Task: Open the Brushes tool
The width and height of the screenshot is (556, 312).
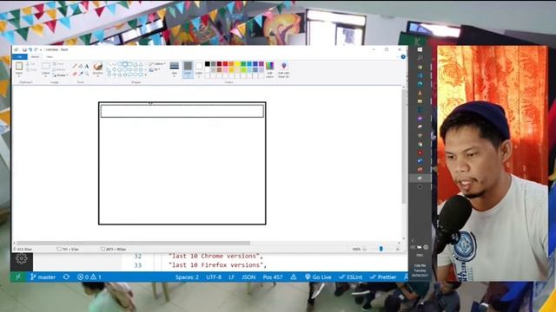Action: pos(98,66)
